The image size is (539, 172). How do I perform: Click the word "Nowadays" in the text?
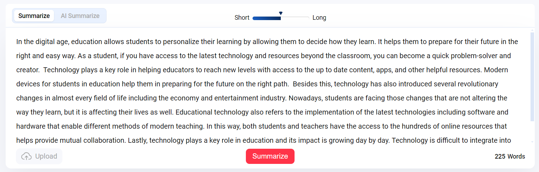304,98
